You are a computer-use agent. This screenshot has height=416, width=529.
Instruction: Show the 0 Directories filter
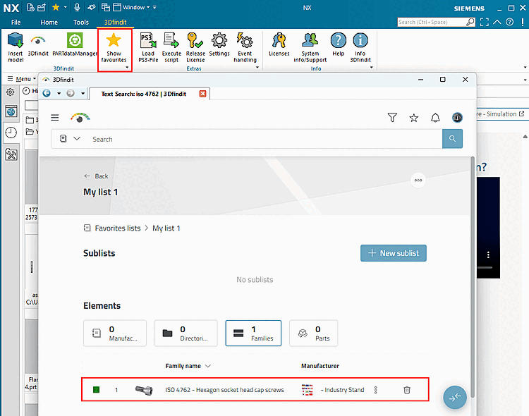186,334
